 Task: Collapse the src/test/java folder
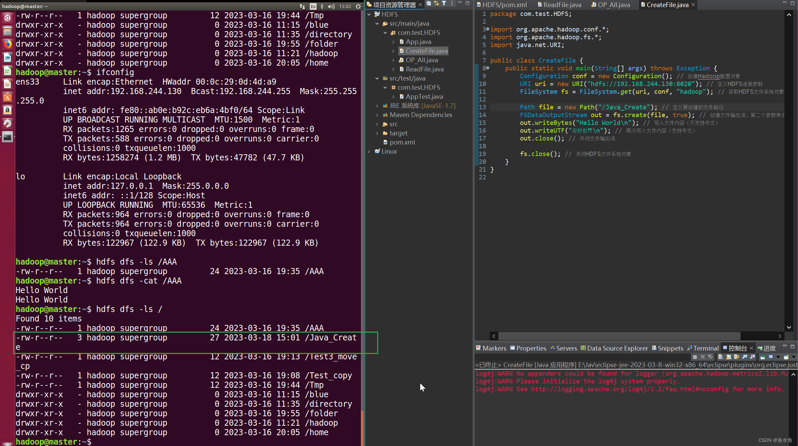[377, 78]
